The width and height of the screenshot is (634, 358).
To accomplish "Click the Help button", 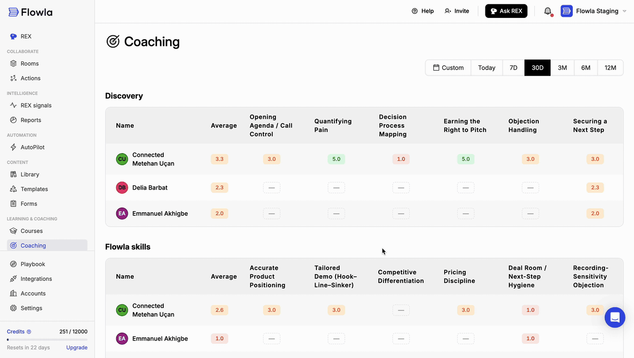I will pos(423,11).
